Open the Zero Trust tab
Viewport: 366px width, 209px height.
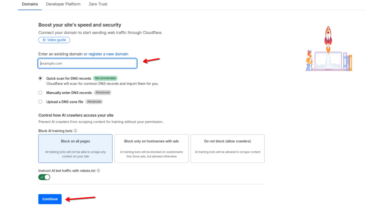coord(98,4)
